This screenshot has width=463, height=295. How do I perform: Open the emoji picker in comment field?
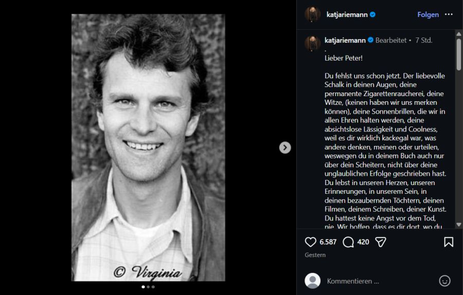click(x=444, y=281)
